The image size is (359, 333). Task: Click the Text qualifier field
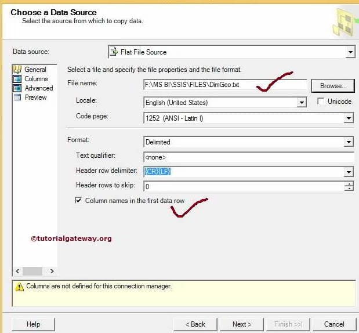point(249,157)
